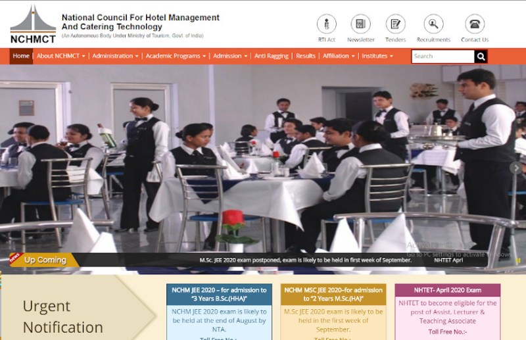
Task: Click into the Search input field
Action: click(x=442, y=57)
